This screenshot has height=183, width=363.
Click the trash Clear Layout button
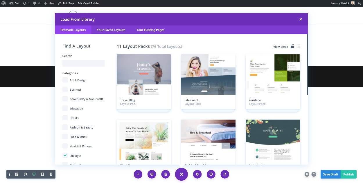coord(166,174)
